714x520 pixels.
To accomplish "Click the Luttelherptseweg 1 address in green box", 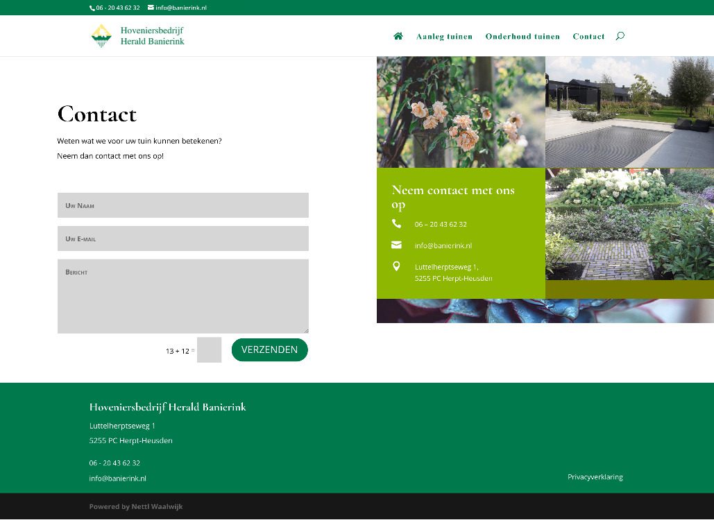I will coord(454,272).
